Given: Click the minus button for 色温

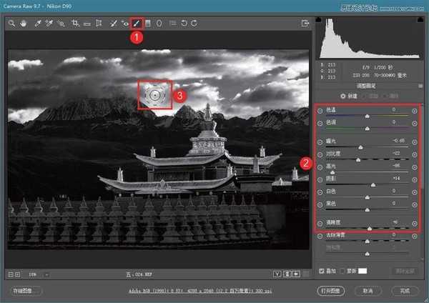Looking at the screenshot, I should coord(320,111).
